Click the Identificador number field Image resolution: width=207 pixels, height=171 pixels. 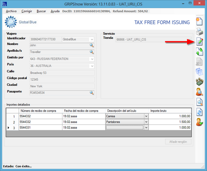pyautogui.click(x=45, y=39)
